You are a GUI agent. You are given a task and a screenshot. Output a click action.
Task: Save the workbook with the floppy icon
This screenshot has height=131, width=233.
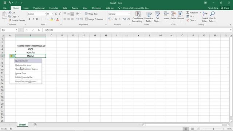5,3
